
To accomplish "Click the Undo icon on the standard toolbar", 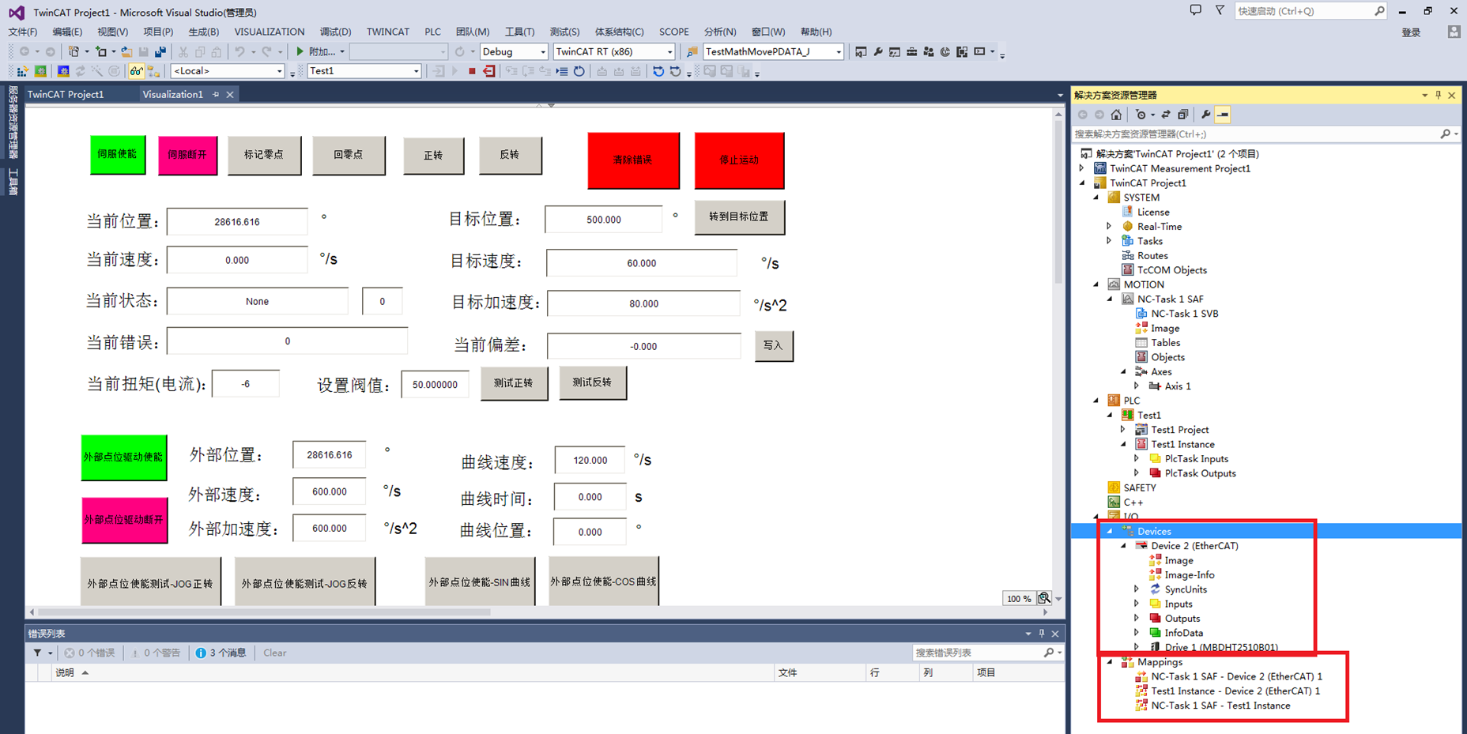I will click(239, 51).
